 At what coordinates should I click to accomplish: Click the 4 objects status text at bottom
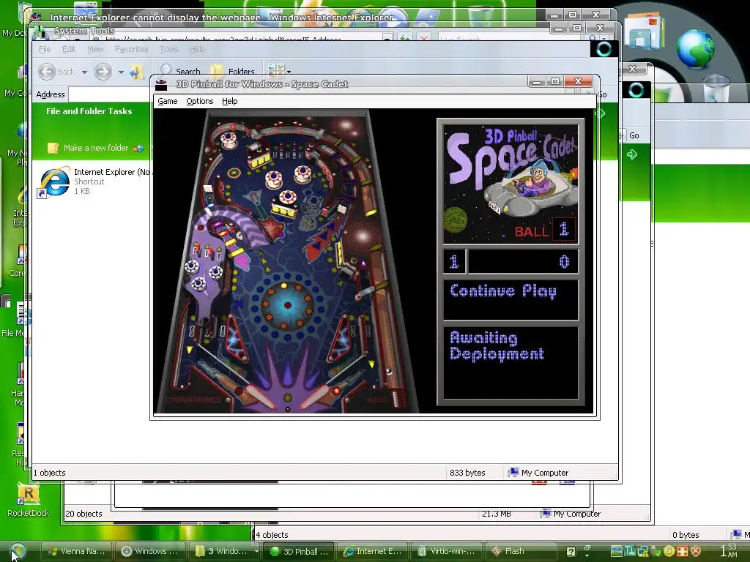[272, 535]
